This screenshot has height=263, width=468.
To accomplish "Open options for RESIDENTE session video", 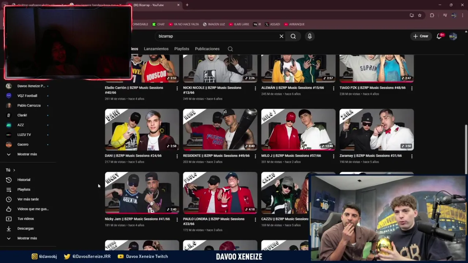I will click(x=255, y=156).
